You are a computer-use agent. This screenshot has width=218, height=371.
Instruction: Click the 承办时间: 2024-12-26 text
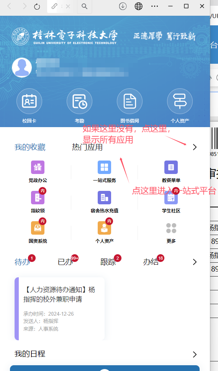coord(49,314)
